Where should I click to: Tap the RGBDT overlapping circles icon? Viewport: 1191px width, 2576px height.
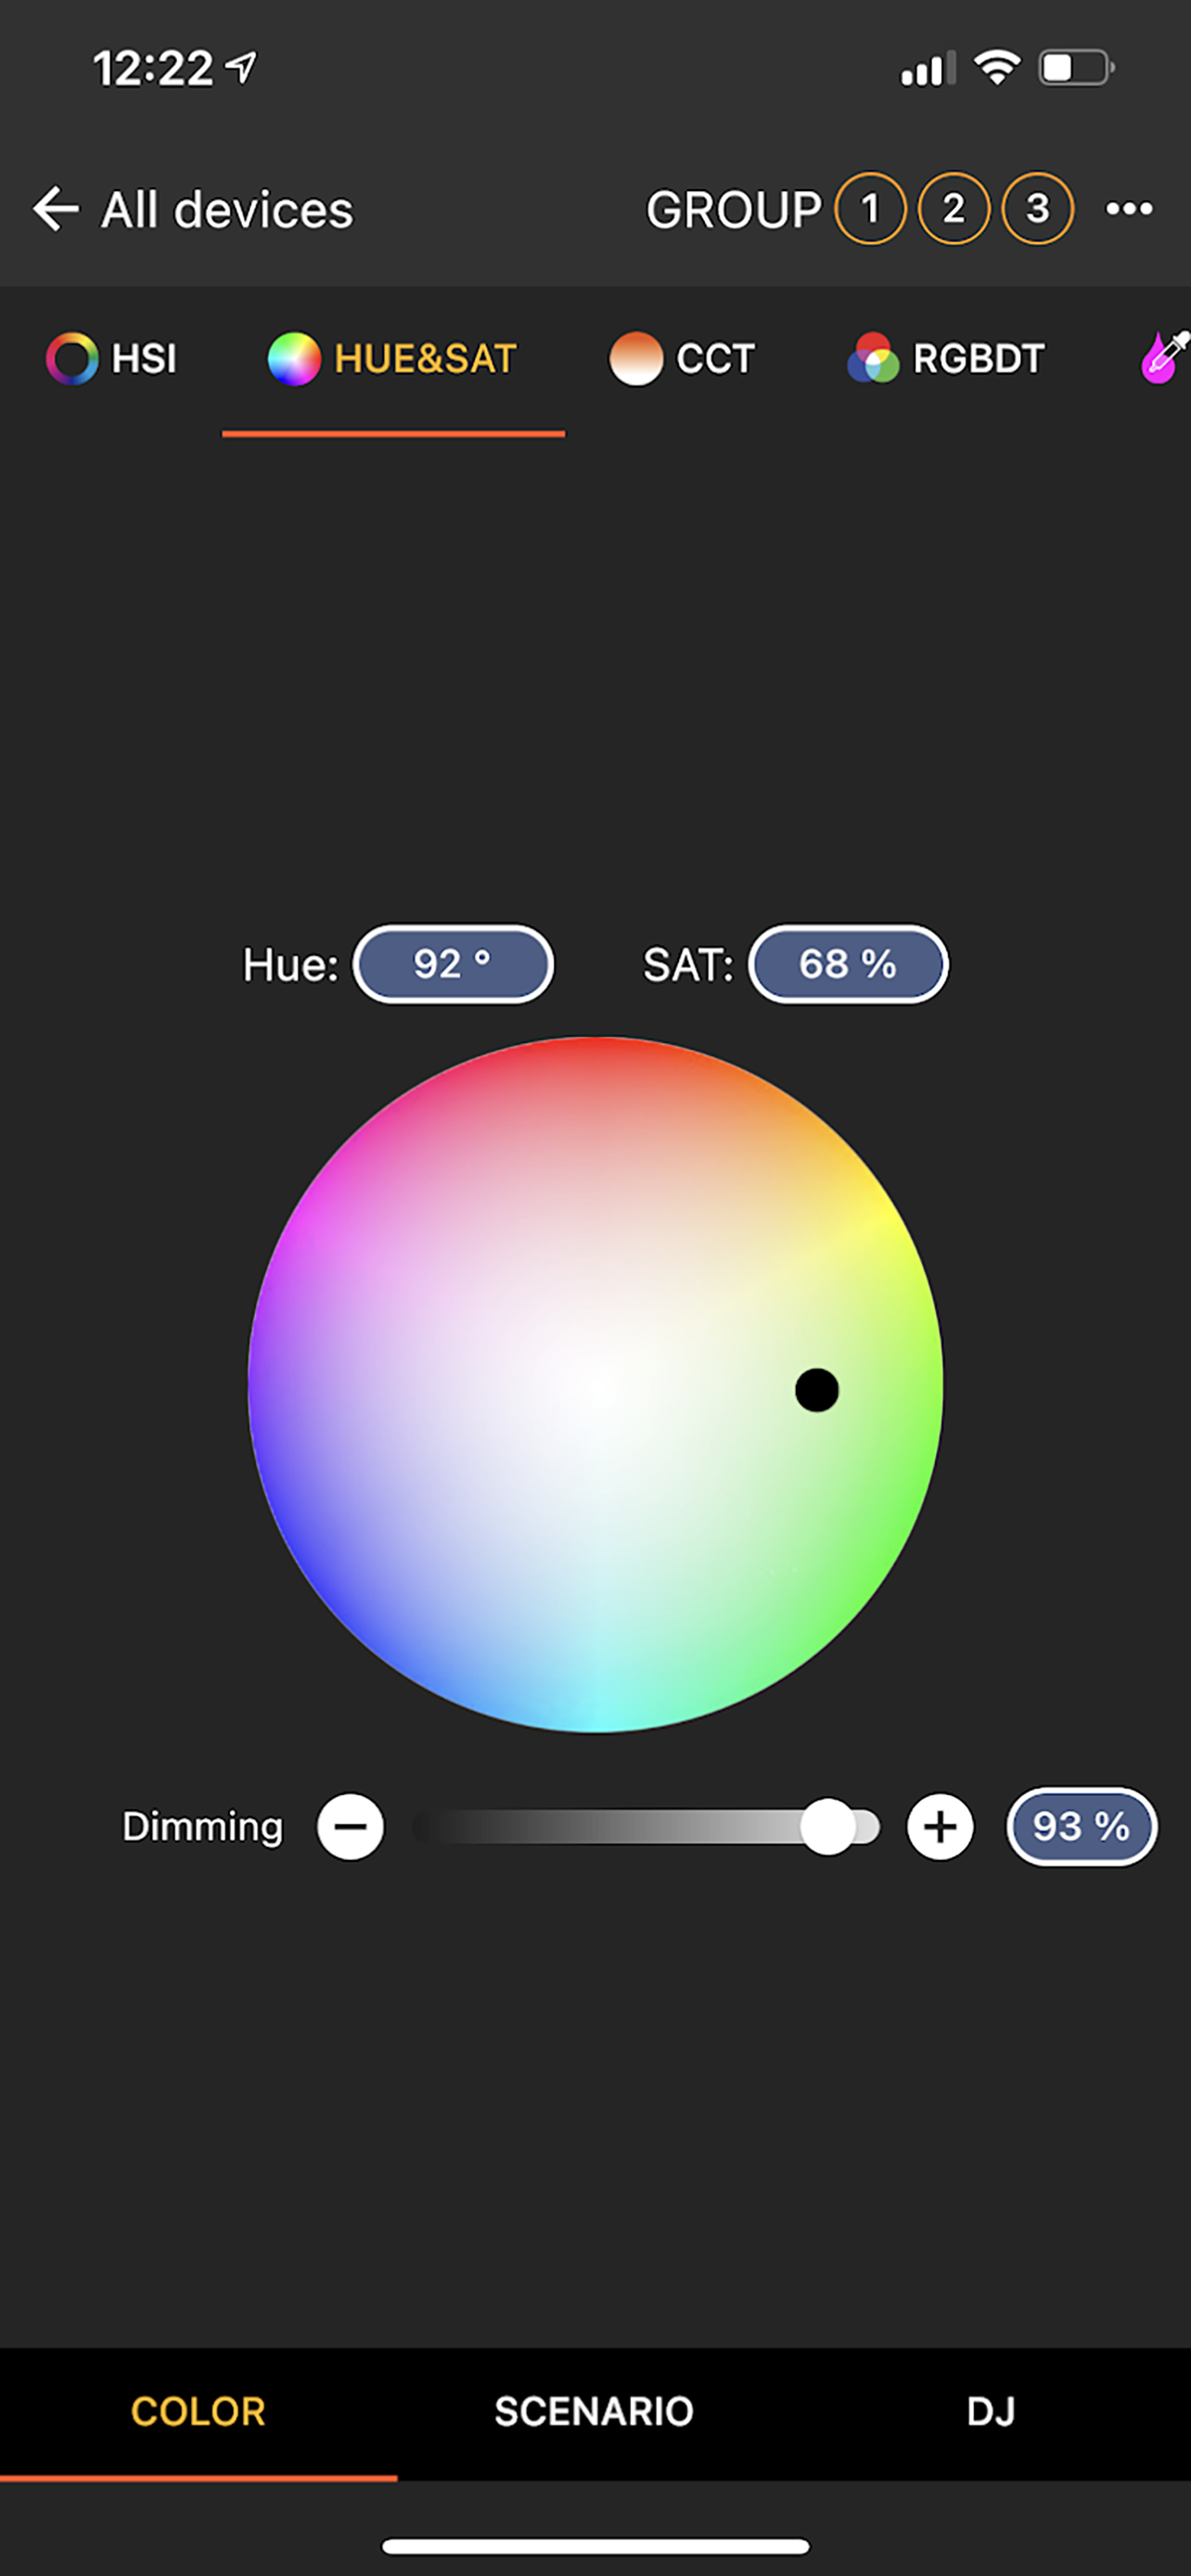[873, 359]
